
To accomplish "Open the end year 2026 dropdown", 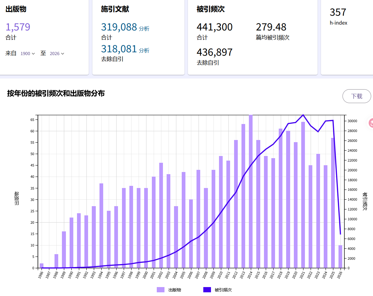I will [x=57, y=54].
